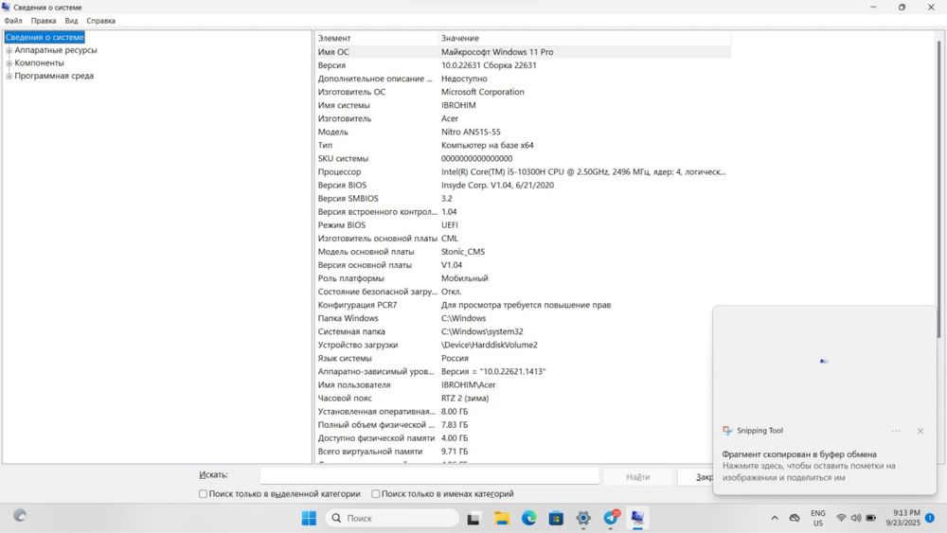Open the ENG US language switcher
This screenshot has width=947, height=533.
(818, 518)
